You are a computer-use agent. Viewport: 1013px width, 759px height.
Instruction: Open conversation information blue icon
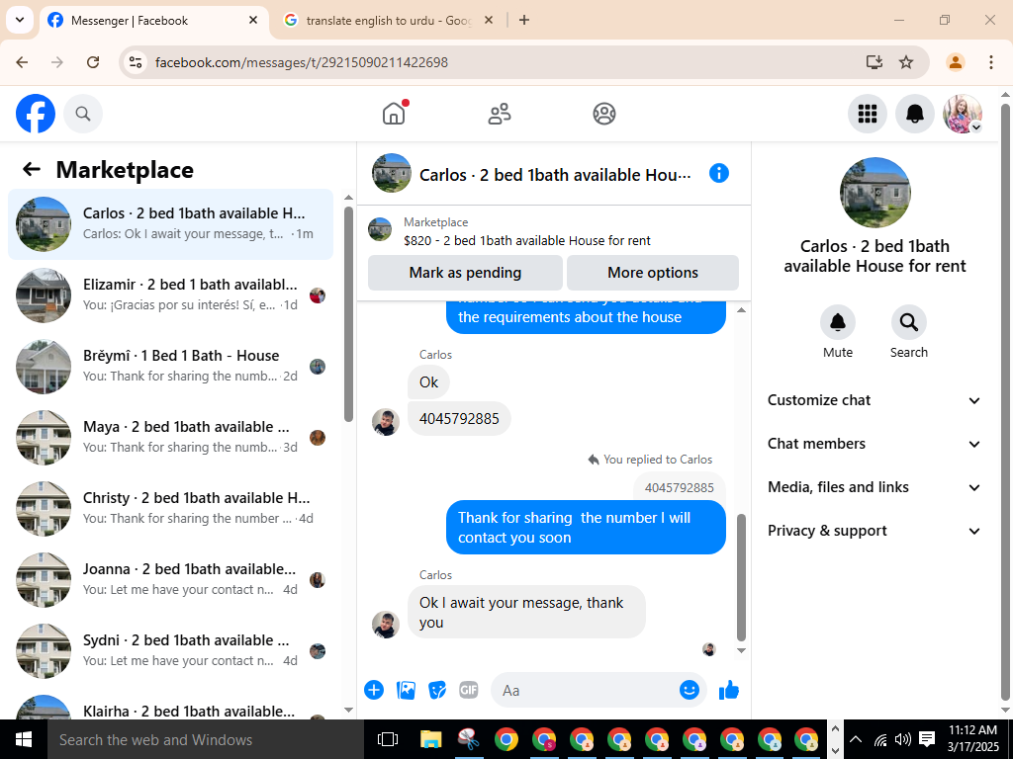(x=718, y=173)
